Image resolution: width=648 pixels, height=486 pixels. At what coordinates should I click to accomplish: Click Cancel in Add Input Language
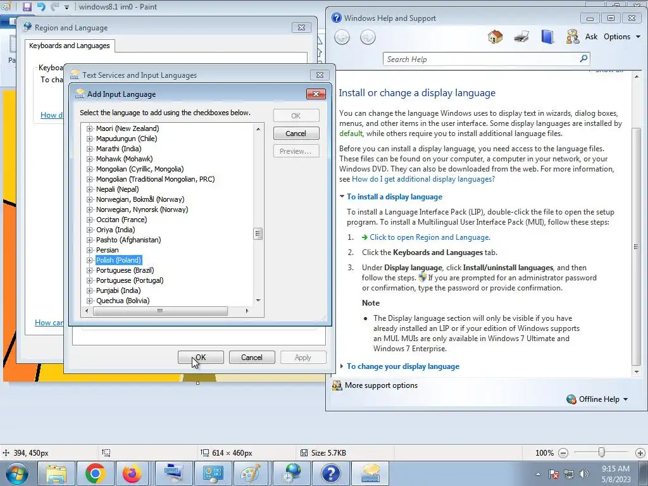(296, 134)
